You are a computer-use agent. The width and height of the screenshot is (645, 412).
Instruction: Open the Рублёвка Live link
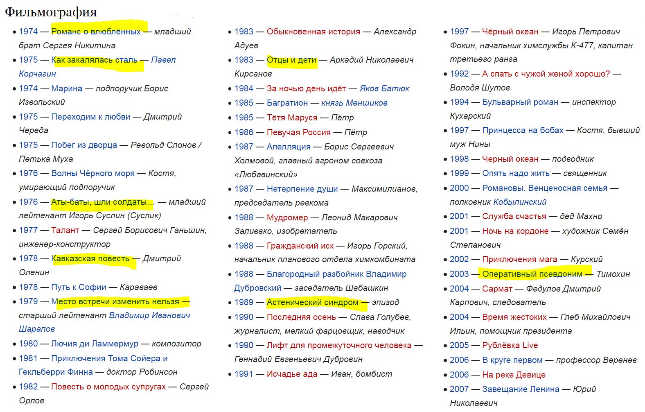(x=510, y=345)
